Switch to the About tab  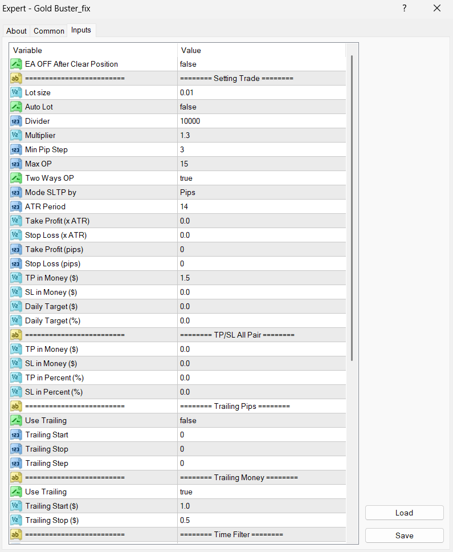pos(17,31)
